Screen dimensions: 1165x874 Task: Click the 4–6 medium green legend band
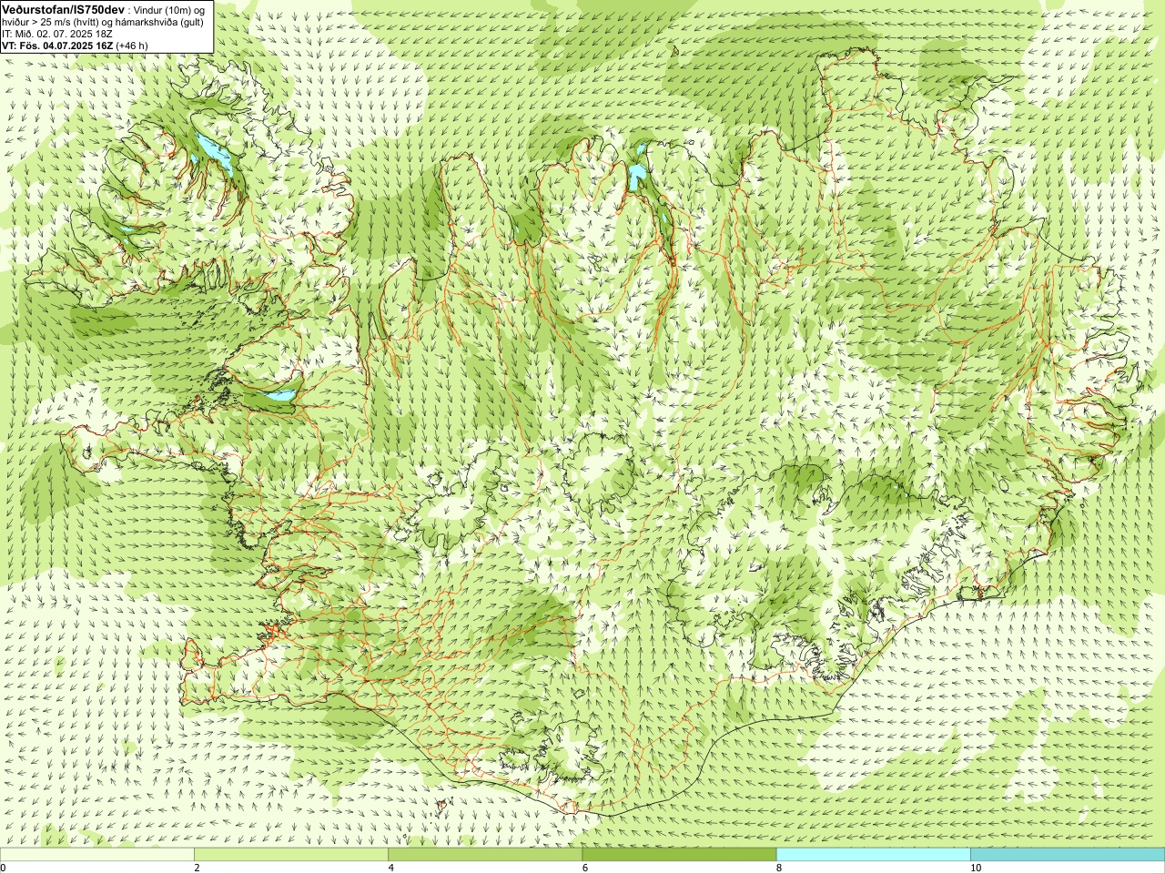coord(485,855)
